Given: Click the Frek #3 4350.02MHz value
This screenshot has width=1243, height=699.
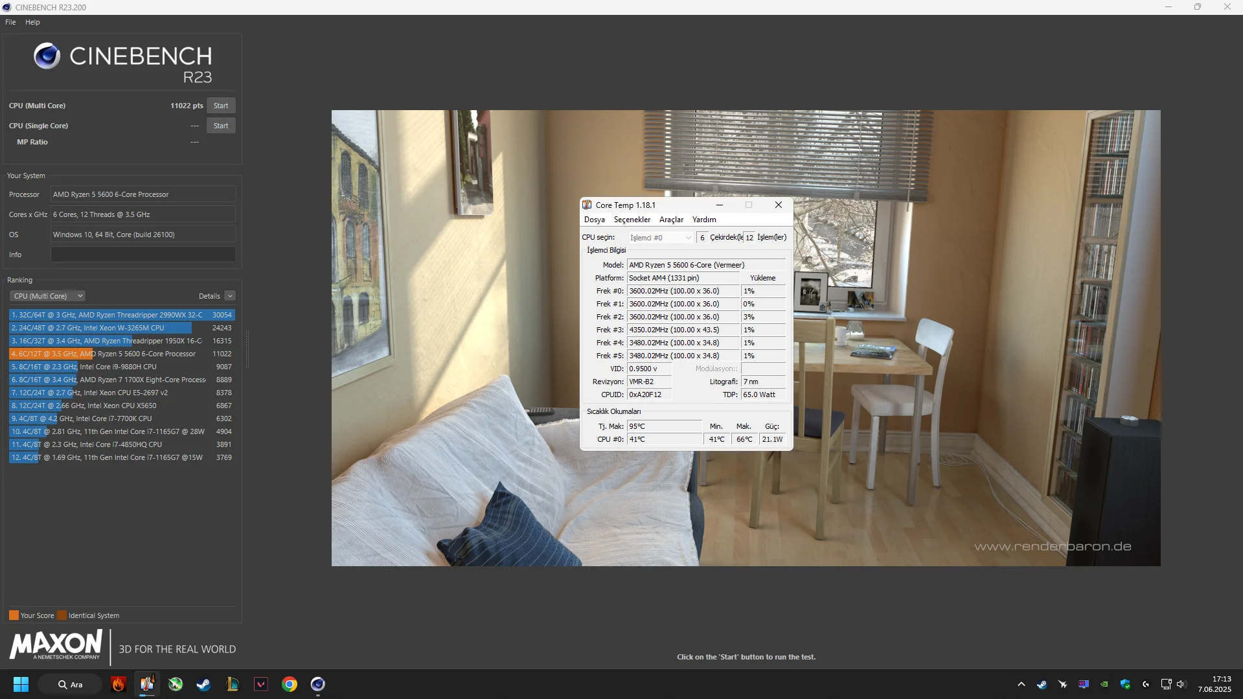Looking at the screenshot, I should [683, 330].
